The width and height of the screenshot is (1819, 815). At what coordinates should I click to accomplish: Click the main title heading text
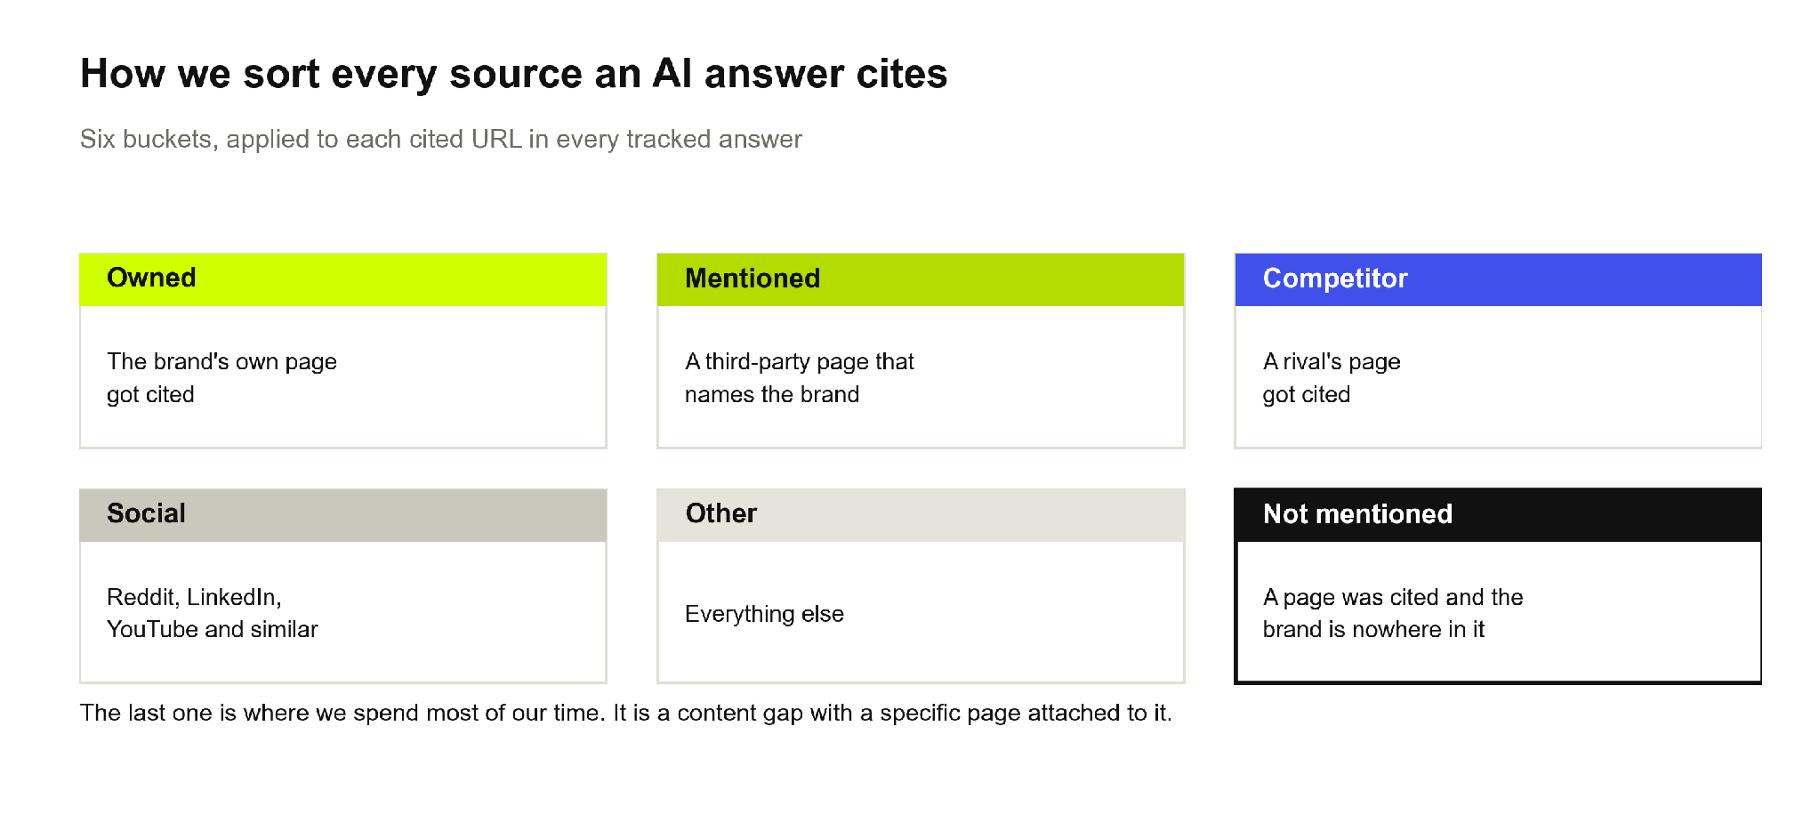(x=513, y=74)
